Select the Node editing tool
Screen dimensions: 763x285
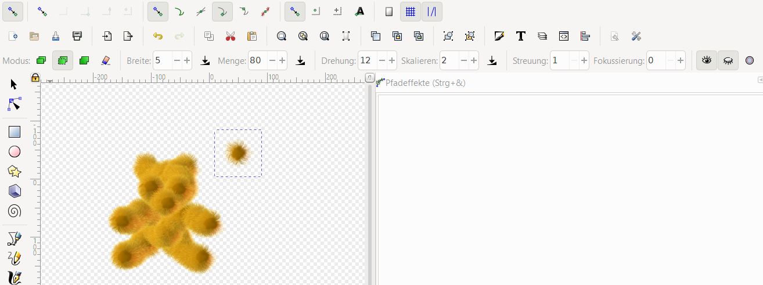(15, 104)
